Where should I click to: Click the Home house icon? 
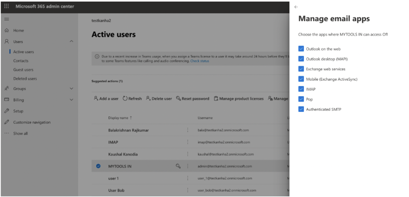pos(7,30)
